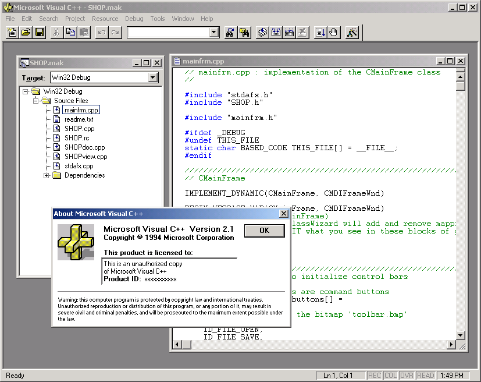Open the Target Win32 Debug dropdown

tap(152, 77)
